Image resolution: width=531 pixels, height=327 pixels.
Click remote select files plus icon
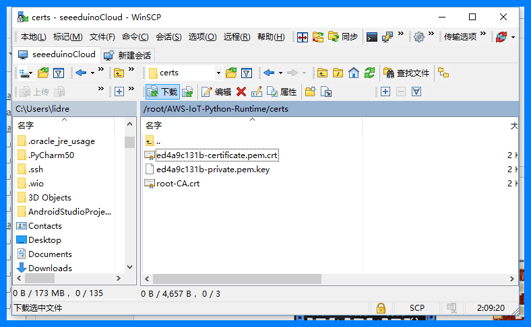pos(385,92)
